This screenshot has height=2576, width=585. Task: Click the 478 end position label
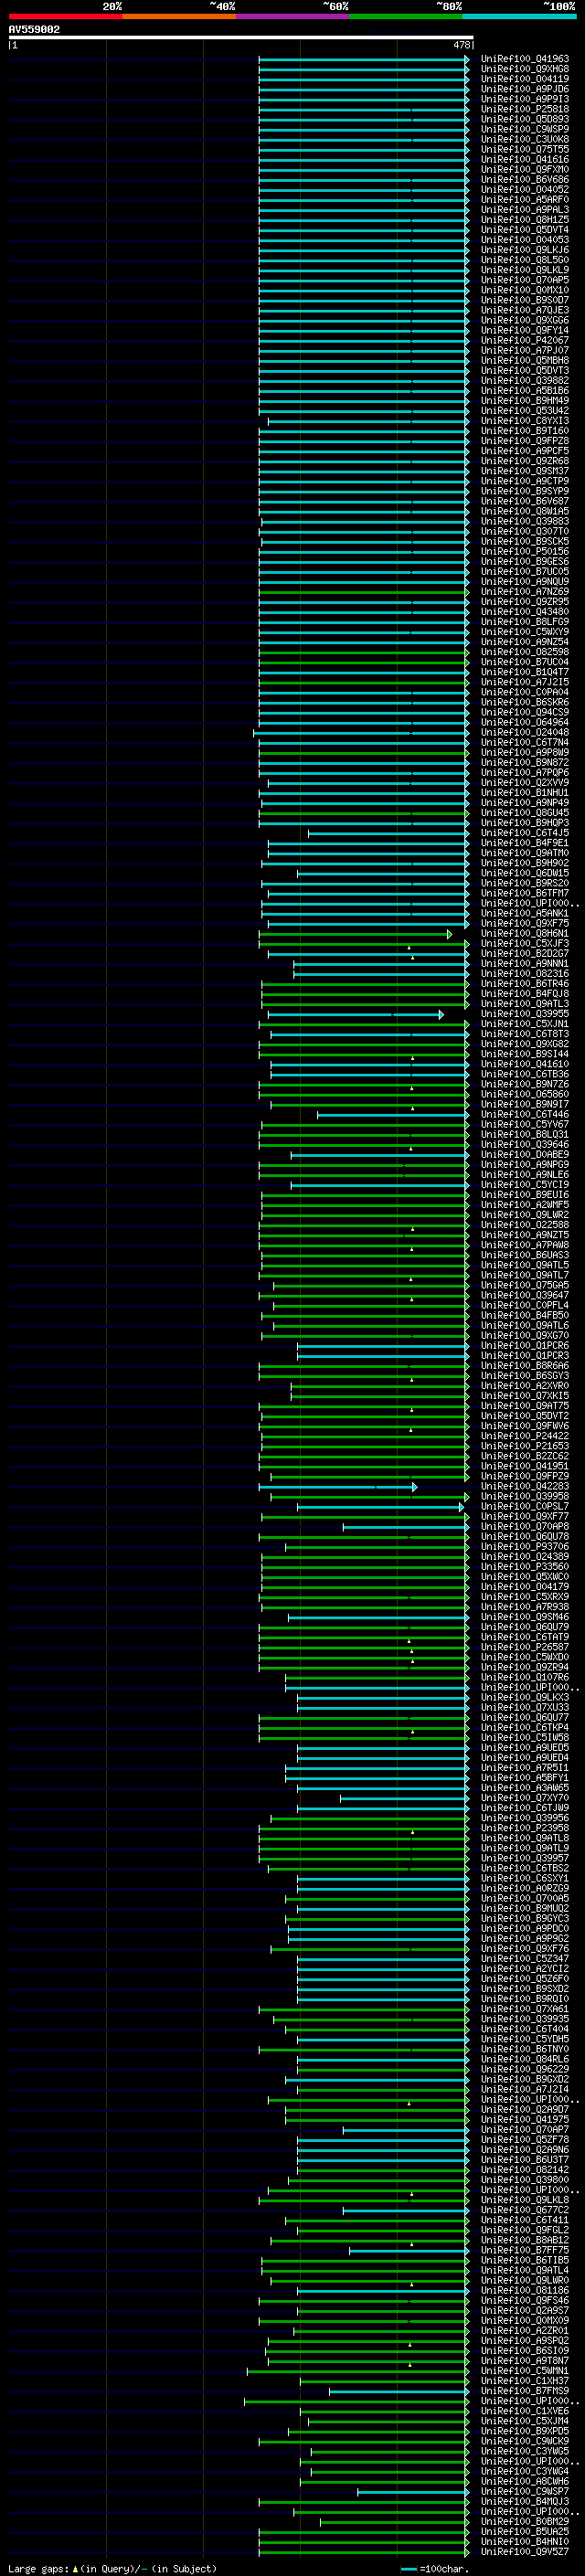click(461, 45)
